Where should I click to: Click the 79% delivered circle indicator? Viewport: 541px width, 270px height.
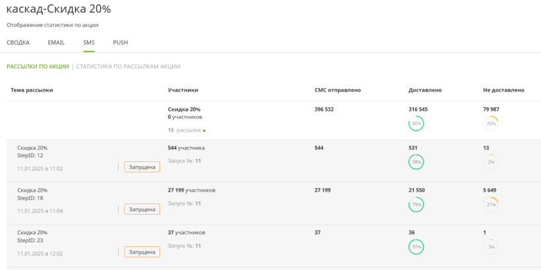click(416, 204)
